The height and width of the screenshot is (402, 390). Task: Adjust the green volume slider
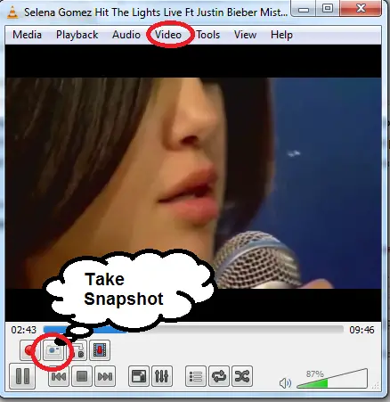[x=332, y=379]
